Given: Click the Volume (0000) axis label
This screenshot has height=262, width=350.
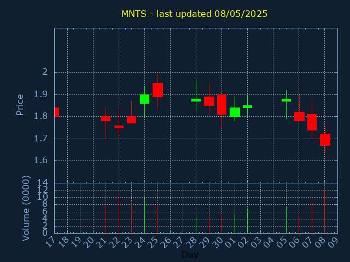Looking at the screenshot, I should click(x=26, y=209).
